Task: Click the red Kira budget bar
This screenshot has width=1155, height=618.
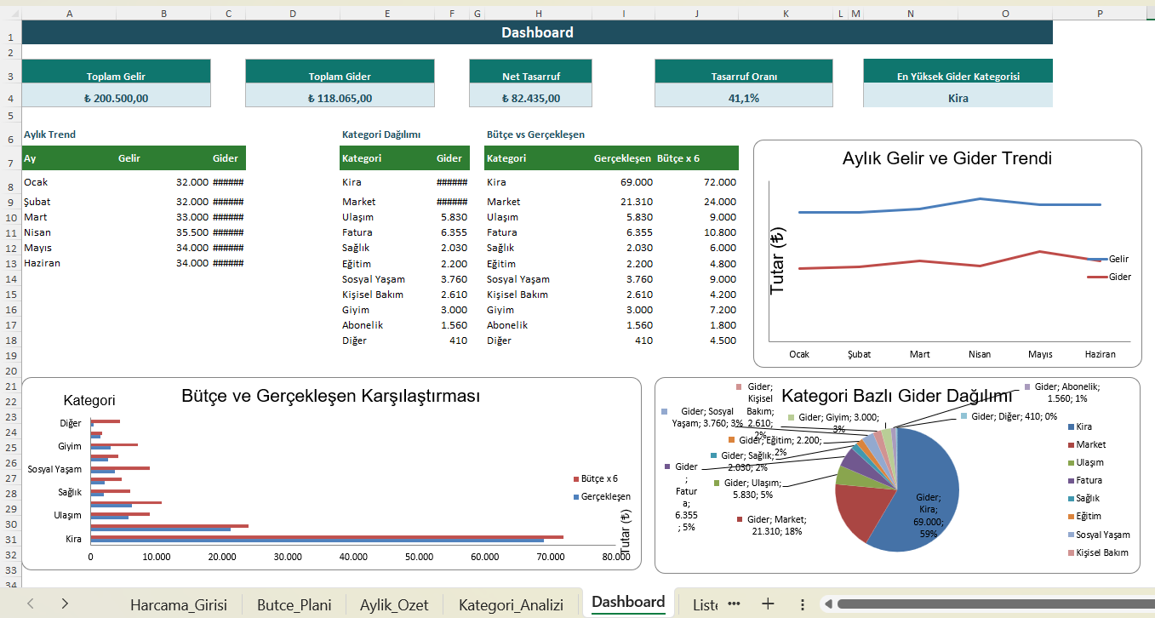Action: (x=327, y=536)
